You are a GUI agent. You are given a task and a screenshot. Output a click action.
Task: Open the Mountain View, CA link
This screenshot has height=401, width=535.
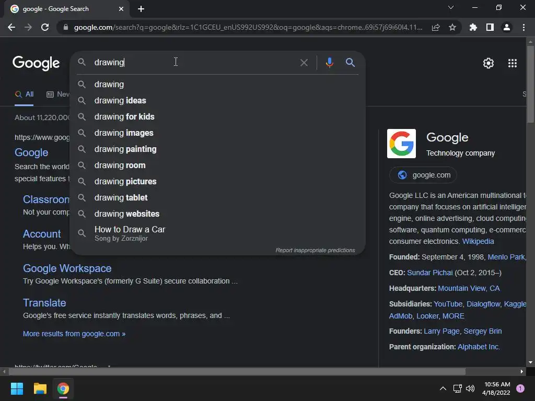(x=469, y=288)
